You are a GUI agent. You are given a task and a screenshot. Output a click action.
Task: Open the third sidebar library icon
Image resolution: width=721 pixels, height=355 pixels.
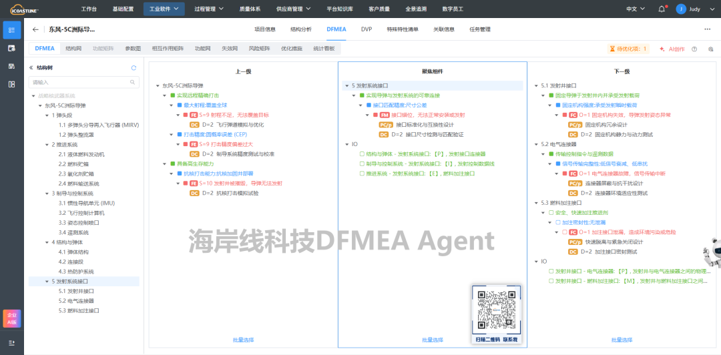12,66
